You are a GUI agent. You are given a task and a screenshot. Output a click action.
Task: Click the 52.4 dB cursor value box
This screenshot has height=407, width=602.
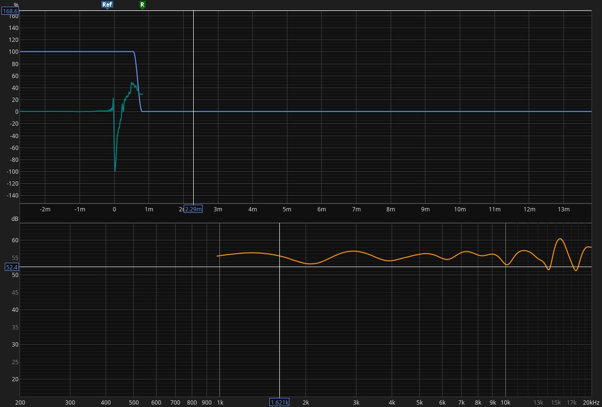click(12, 267)
